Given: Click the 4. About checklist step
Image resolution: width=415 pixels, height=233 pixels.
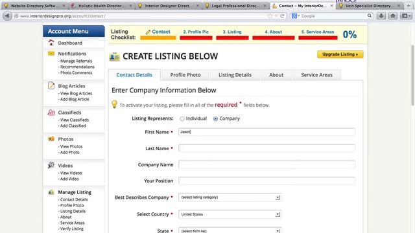Looking at the screenshot, I should [x=274, y=32].
